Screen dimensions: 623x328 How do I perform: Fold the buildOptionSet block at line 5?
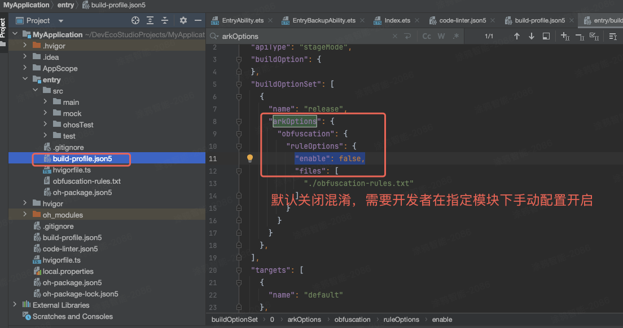[239, 84]
